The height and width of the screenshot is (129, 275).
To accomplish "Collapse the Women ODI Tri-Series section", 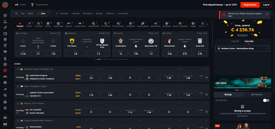I will click(x=207, y=103).
